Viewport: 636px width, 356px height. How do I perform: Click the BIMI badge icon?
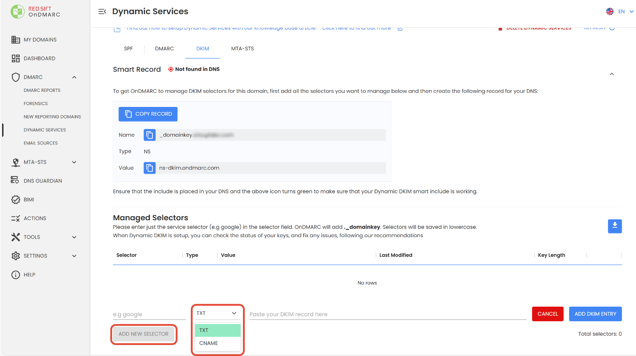pyautogui.click(x=16, y=200)
